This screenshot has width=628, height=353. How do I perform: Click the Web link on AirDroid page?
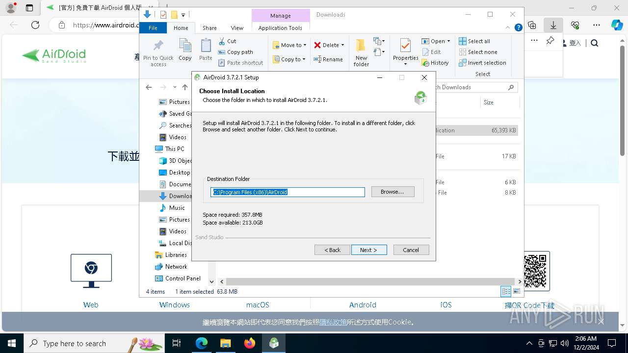coord(91,305)
